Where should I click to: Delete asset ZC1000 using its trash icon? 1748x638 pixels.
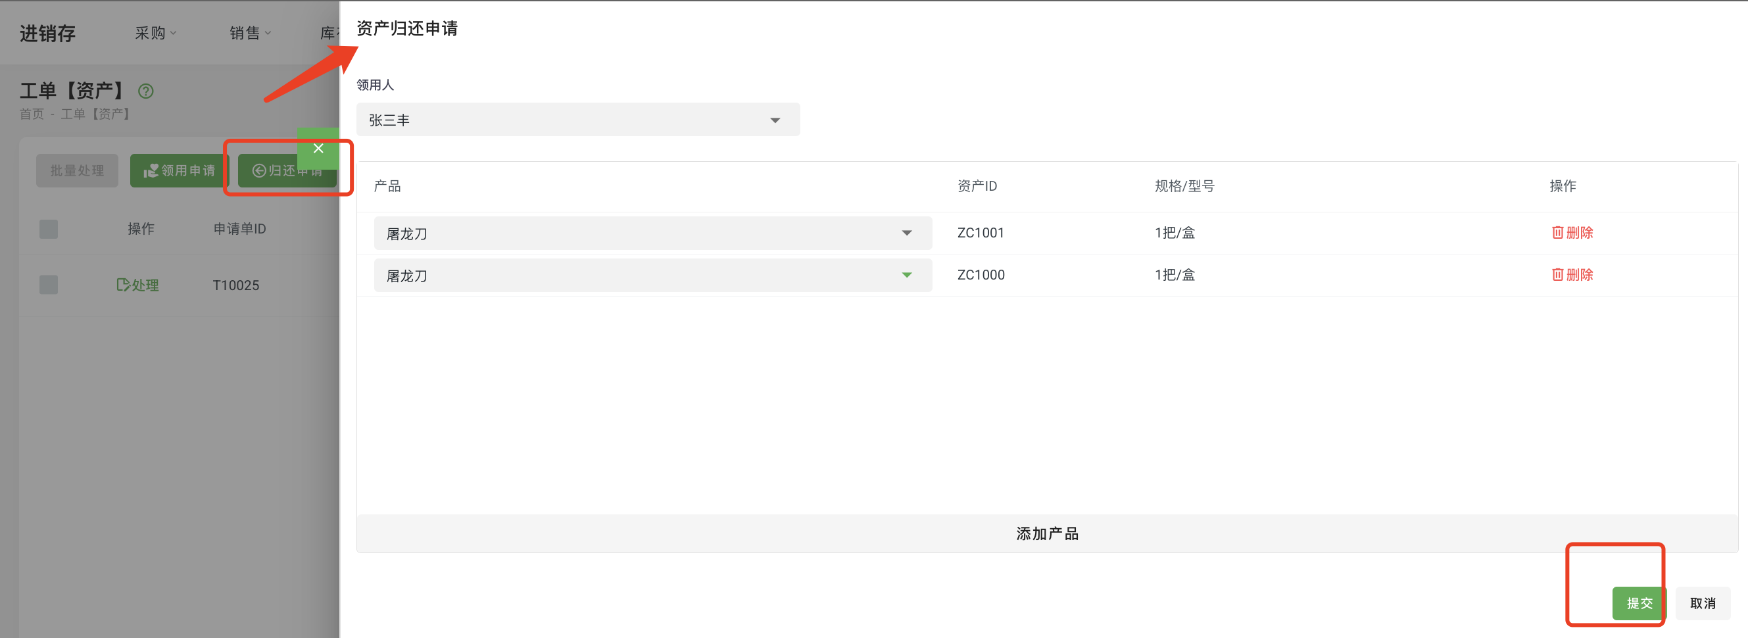pos(1558,275)
